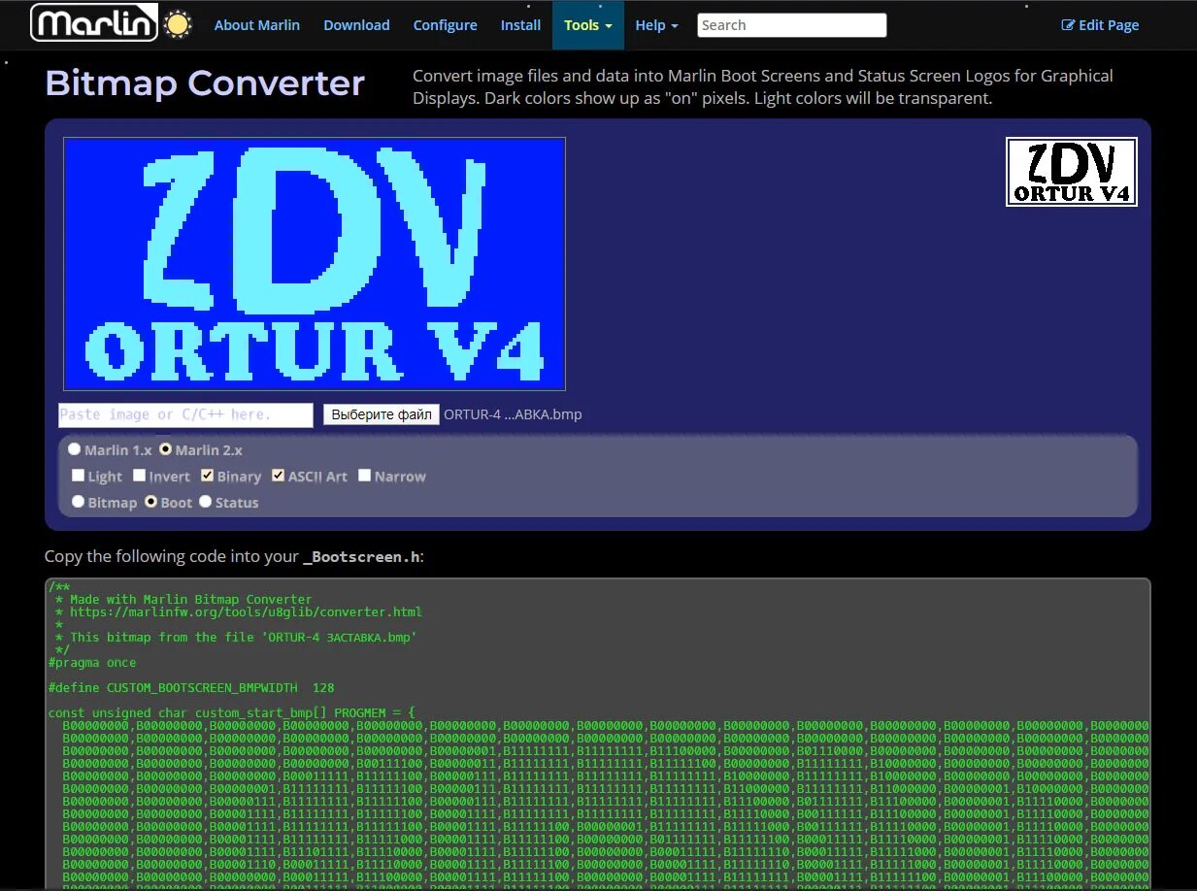The width and height of the screenshot is (1197, 891).
Task: Select the Marlin 1.x radio button
Action: pyautogui.click(x=75, y=449)
